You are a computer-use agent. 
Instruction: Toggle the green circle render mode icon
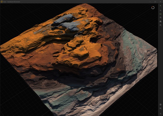[160, 14]
